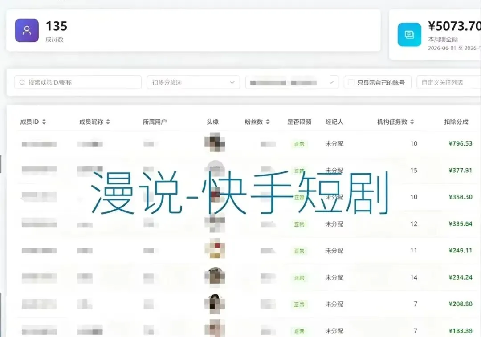Click the ¥377.91 deduction amount
This screenshot has height=337, width=481.
(x=461, y=170)
